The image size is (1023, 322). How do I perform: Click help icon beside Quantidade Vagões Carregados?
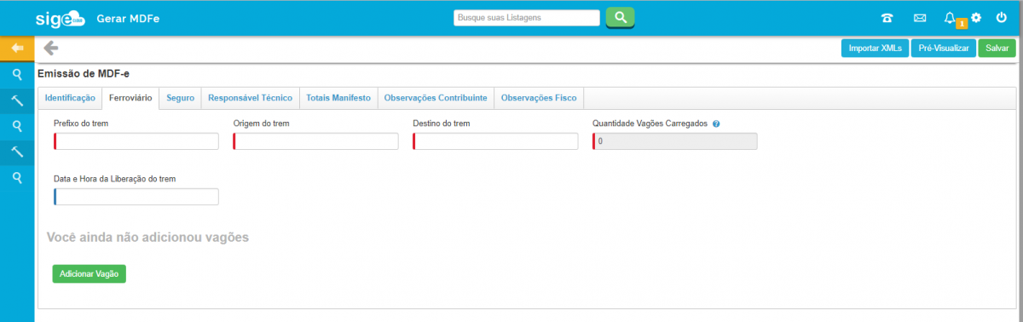pyautogui.click(x=716, y=124)
